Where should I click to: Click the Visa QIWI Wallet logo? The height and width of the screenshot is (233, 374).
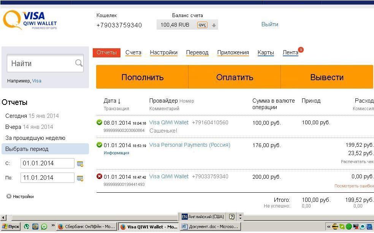pyautogui.click(x=30, y=20)
